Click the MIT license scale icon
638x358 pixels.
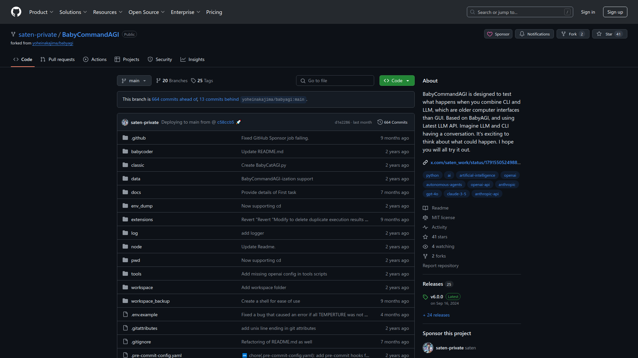[x=425, y=217]
